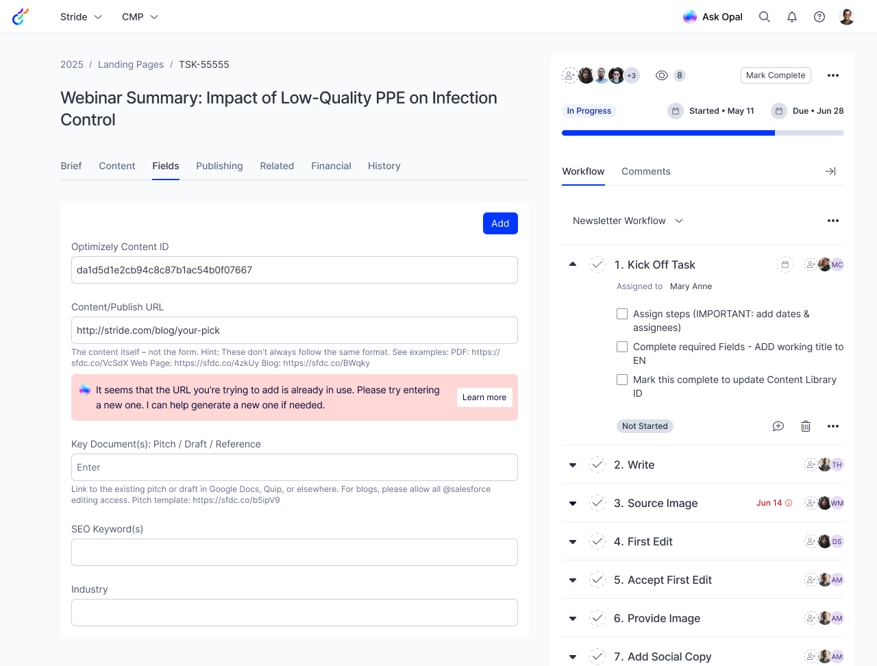This screenshot has height=666, width=877.
Task: Click the calendar icon on Kick Off Task
Action: (x=785, y=264)
